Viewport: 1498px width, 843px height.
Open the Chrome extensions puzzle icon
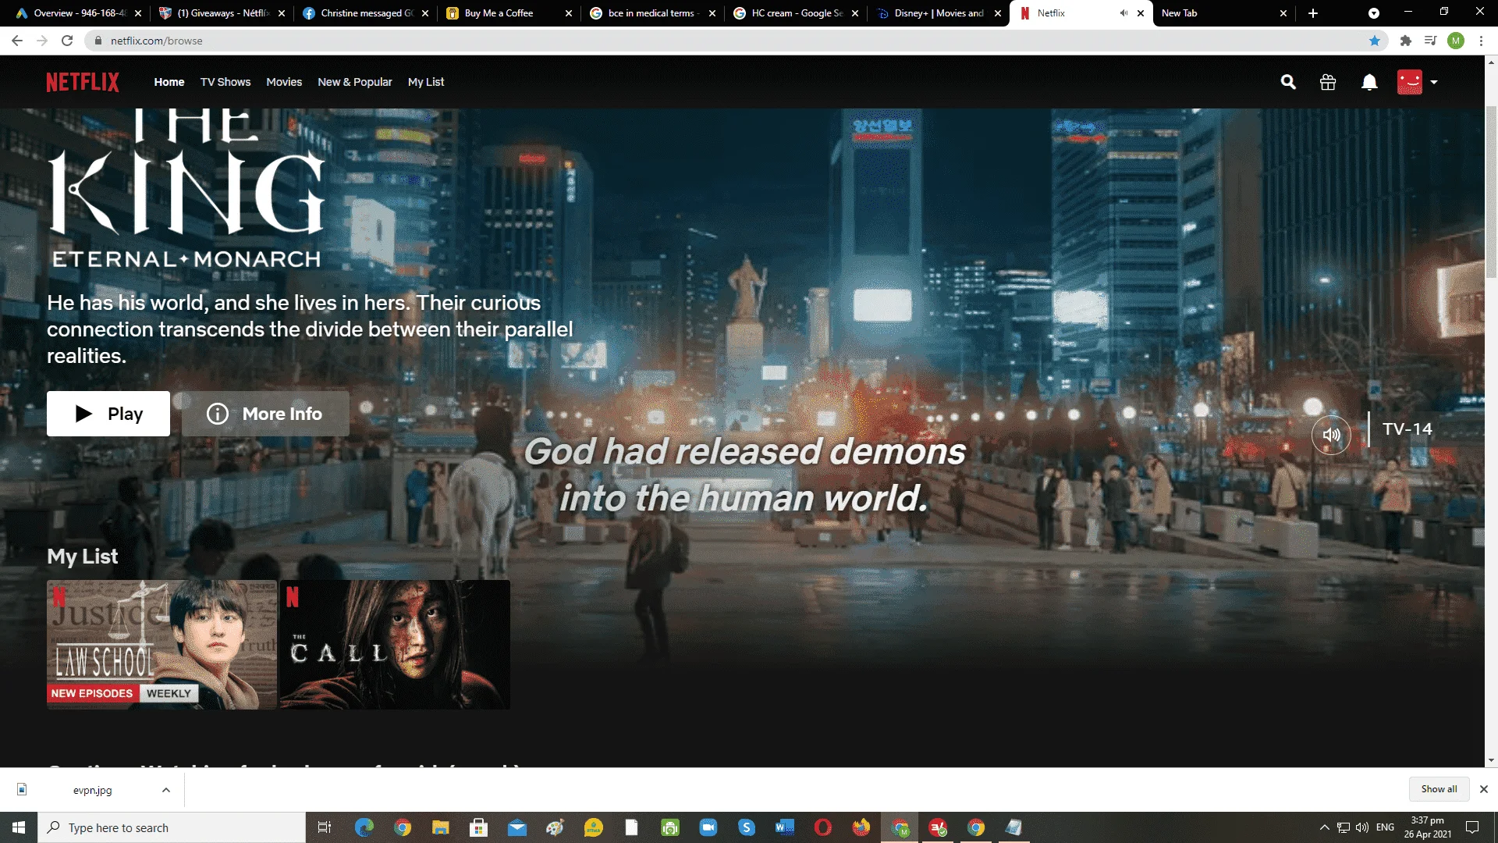[1406, 41]
